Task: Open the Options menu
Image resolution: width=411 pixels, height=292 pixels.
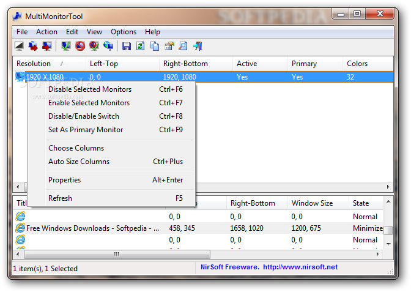Action: (x=124, y=32)
